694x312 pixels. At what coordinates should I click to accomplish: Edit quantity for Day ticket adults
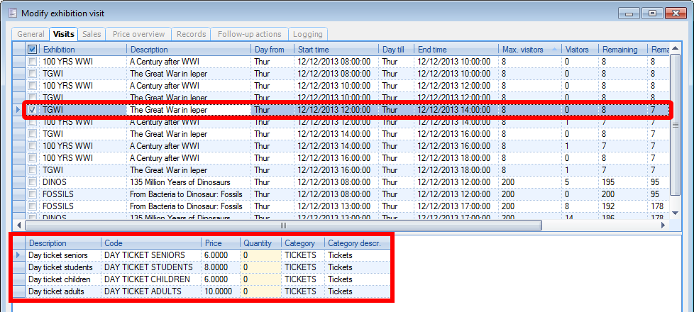(x=260, y=291)
